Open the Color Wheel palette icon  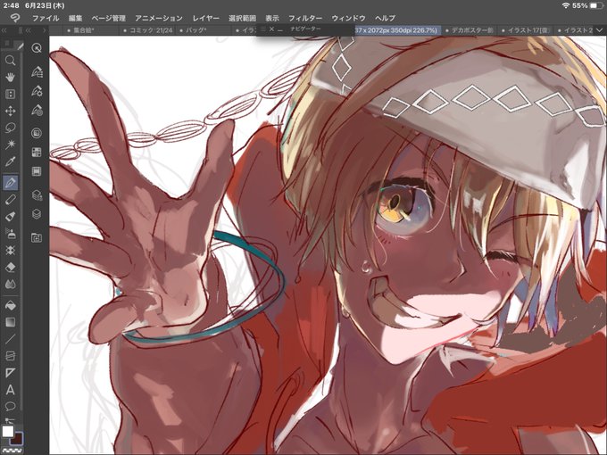point(37,133)
